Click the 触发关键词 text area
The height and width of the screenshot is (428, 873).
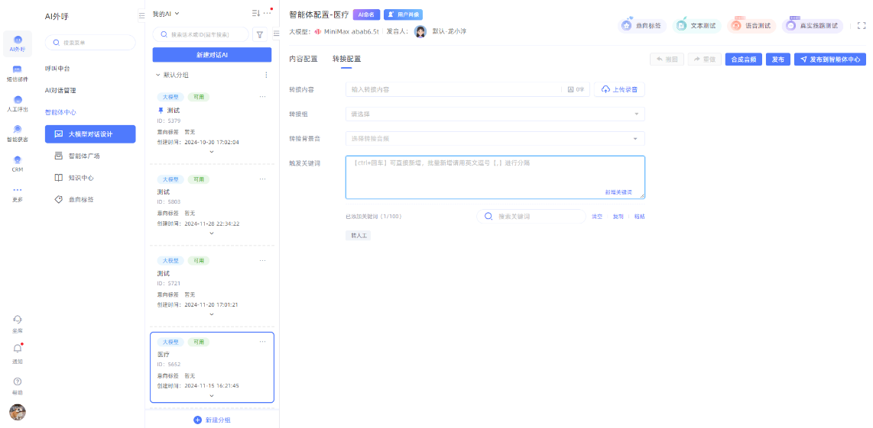pyautogui.click(x=495, y=175)
